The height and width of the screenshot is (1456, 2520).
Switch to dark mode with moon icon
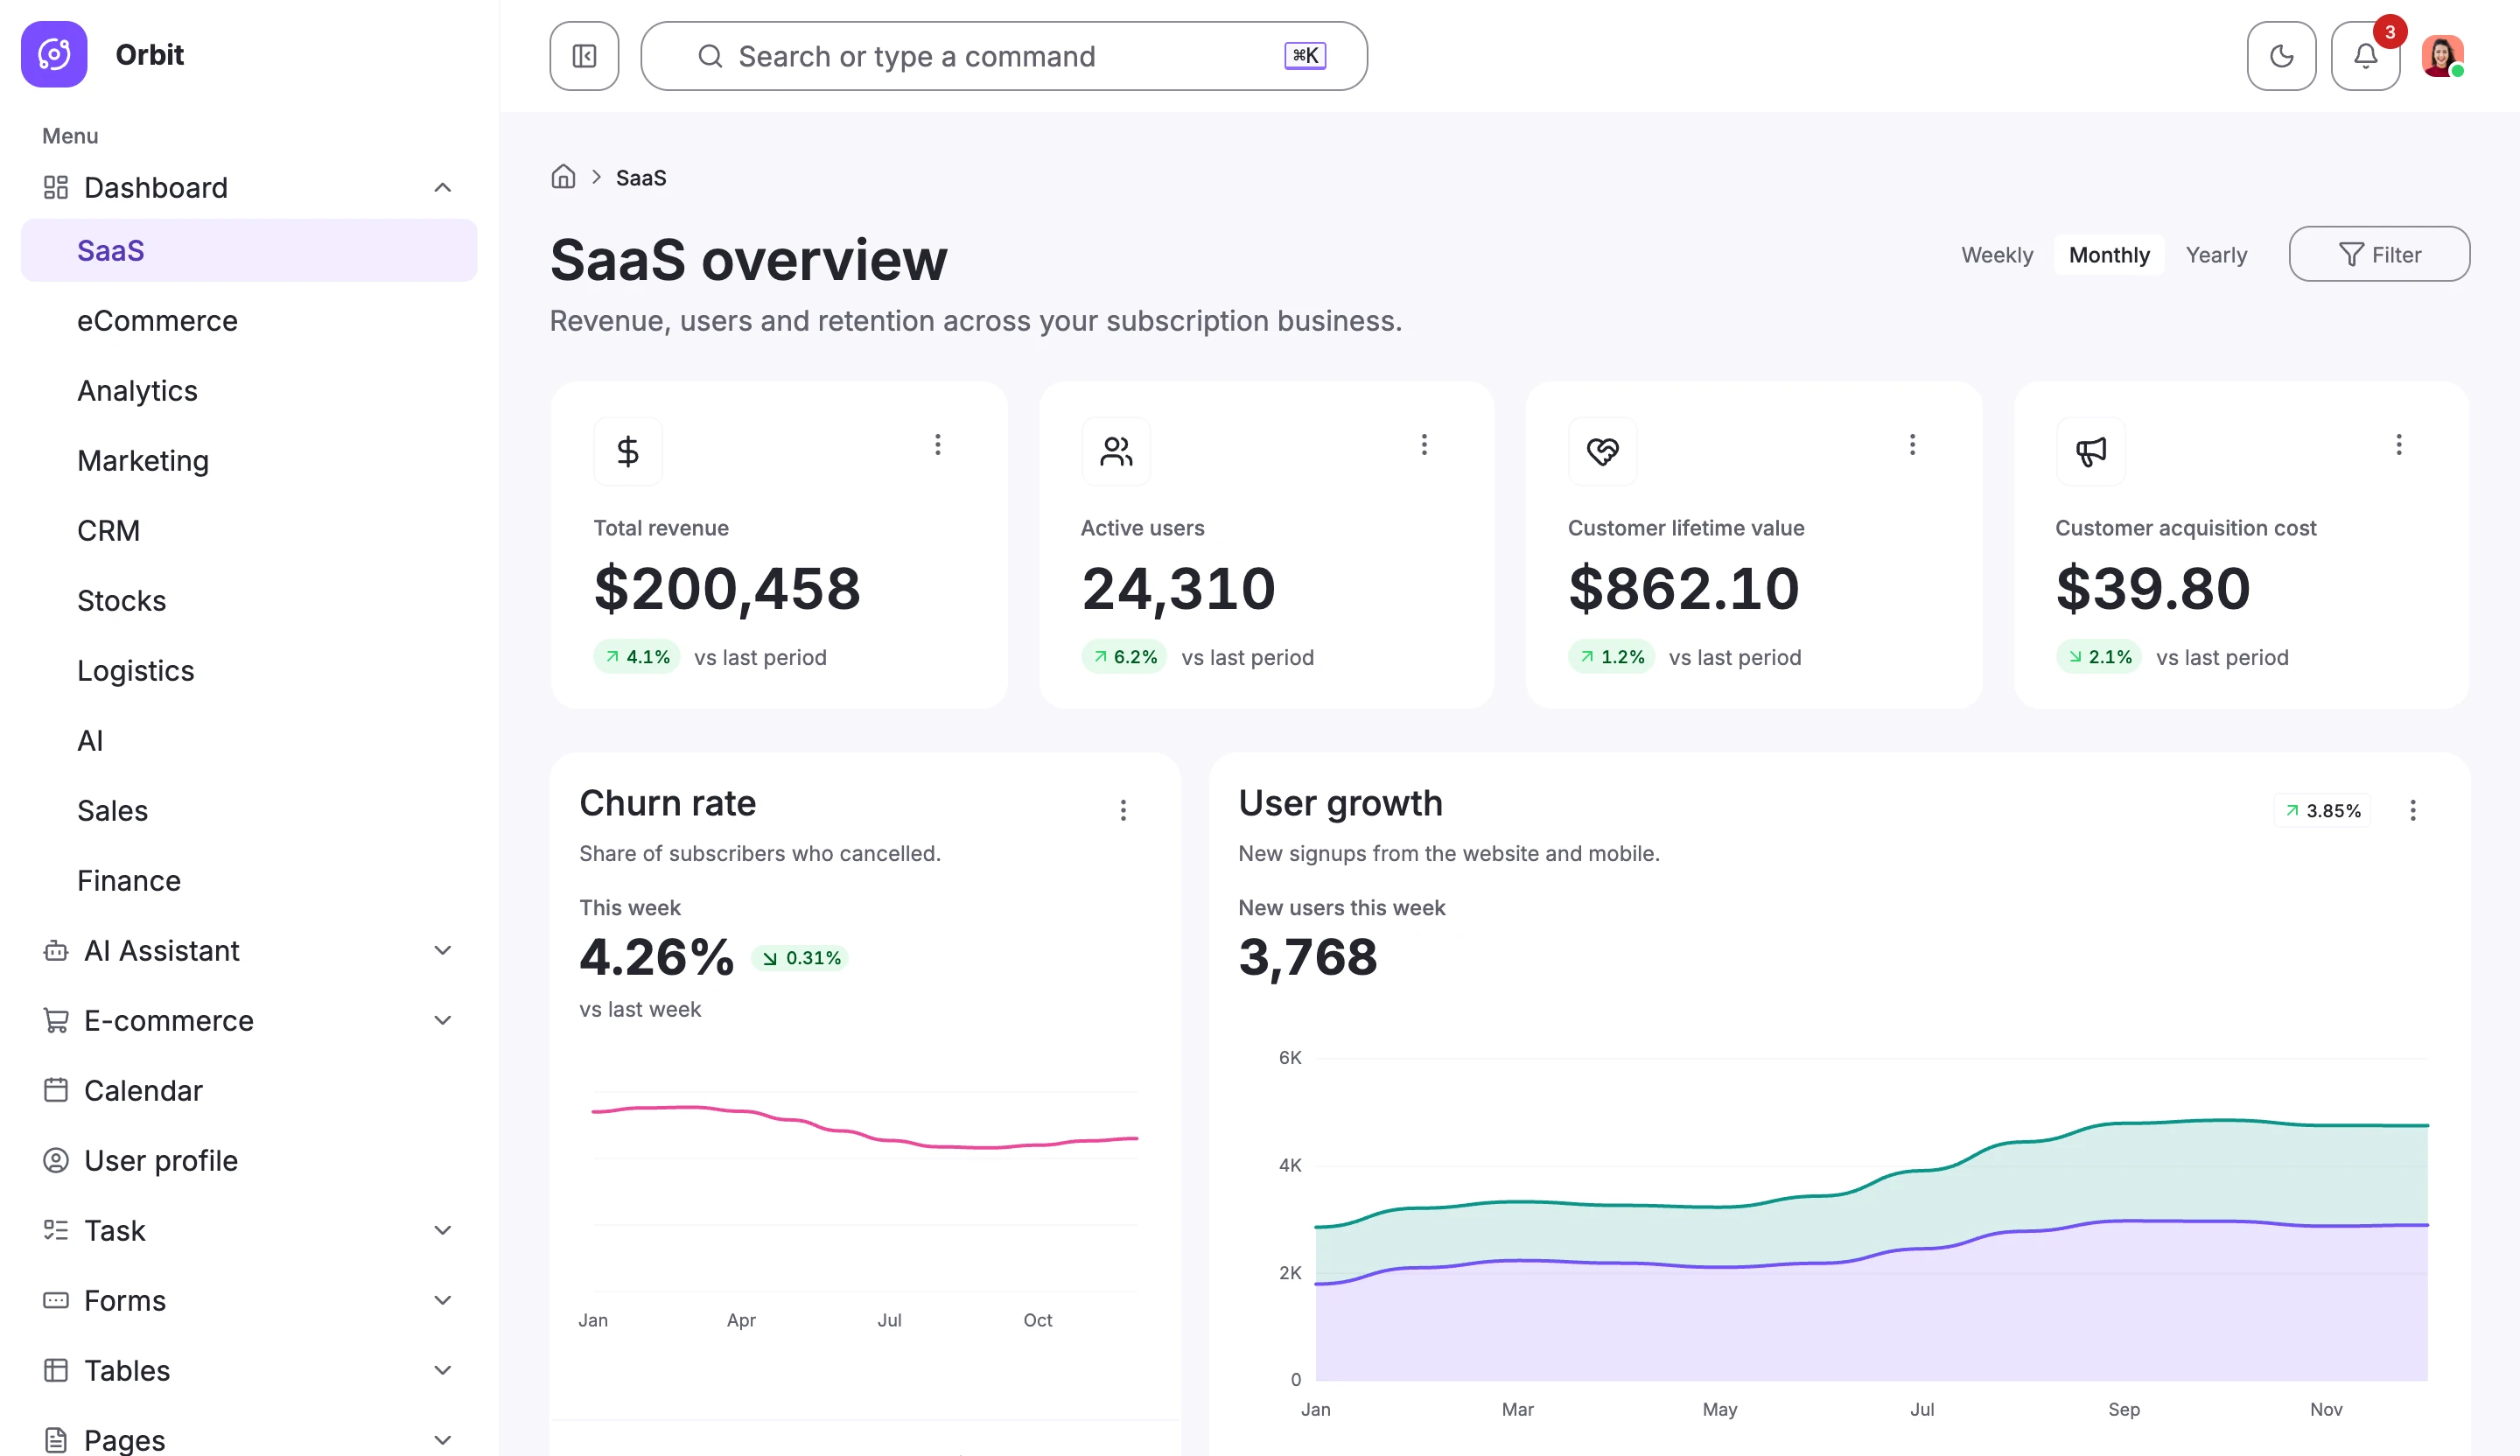click(x=2281, y=56)
